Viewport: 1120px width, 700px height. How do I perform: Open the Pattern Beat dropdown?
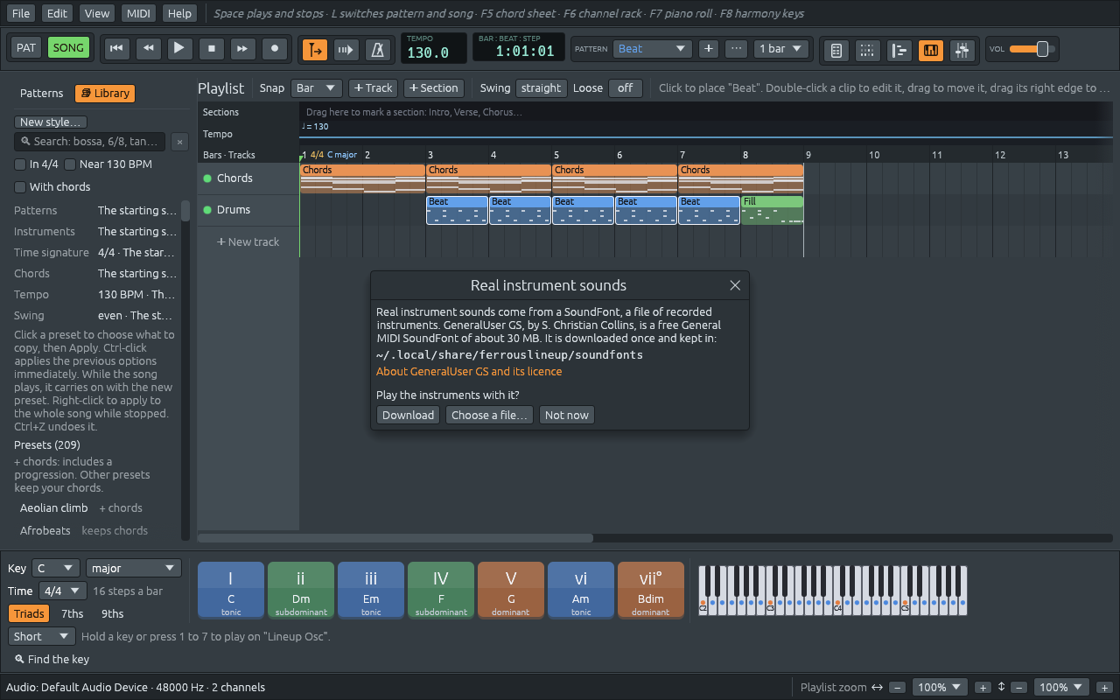653,49
